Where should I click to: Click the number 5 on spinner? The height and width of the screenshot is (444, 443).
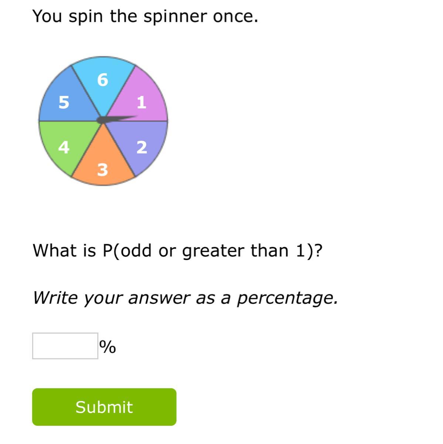(64, 102)
